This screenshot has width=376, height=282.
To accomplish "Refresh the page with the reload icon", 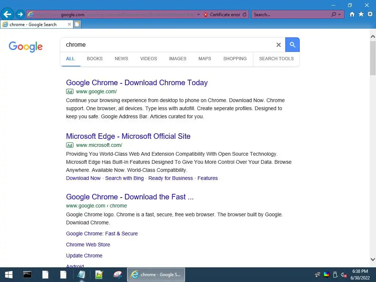I will click(x=245, y=15).
